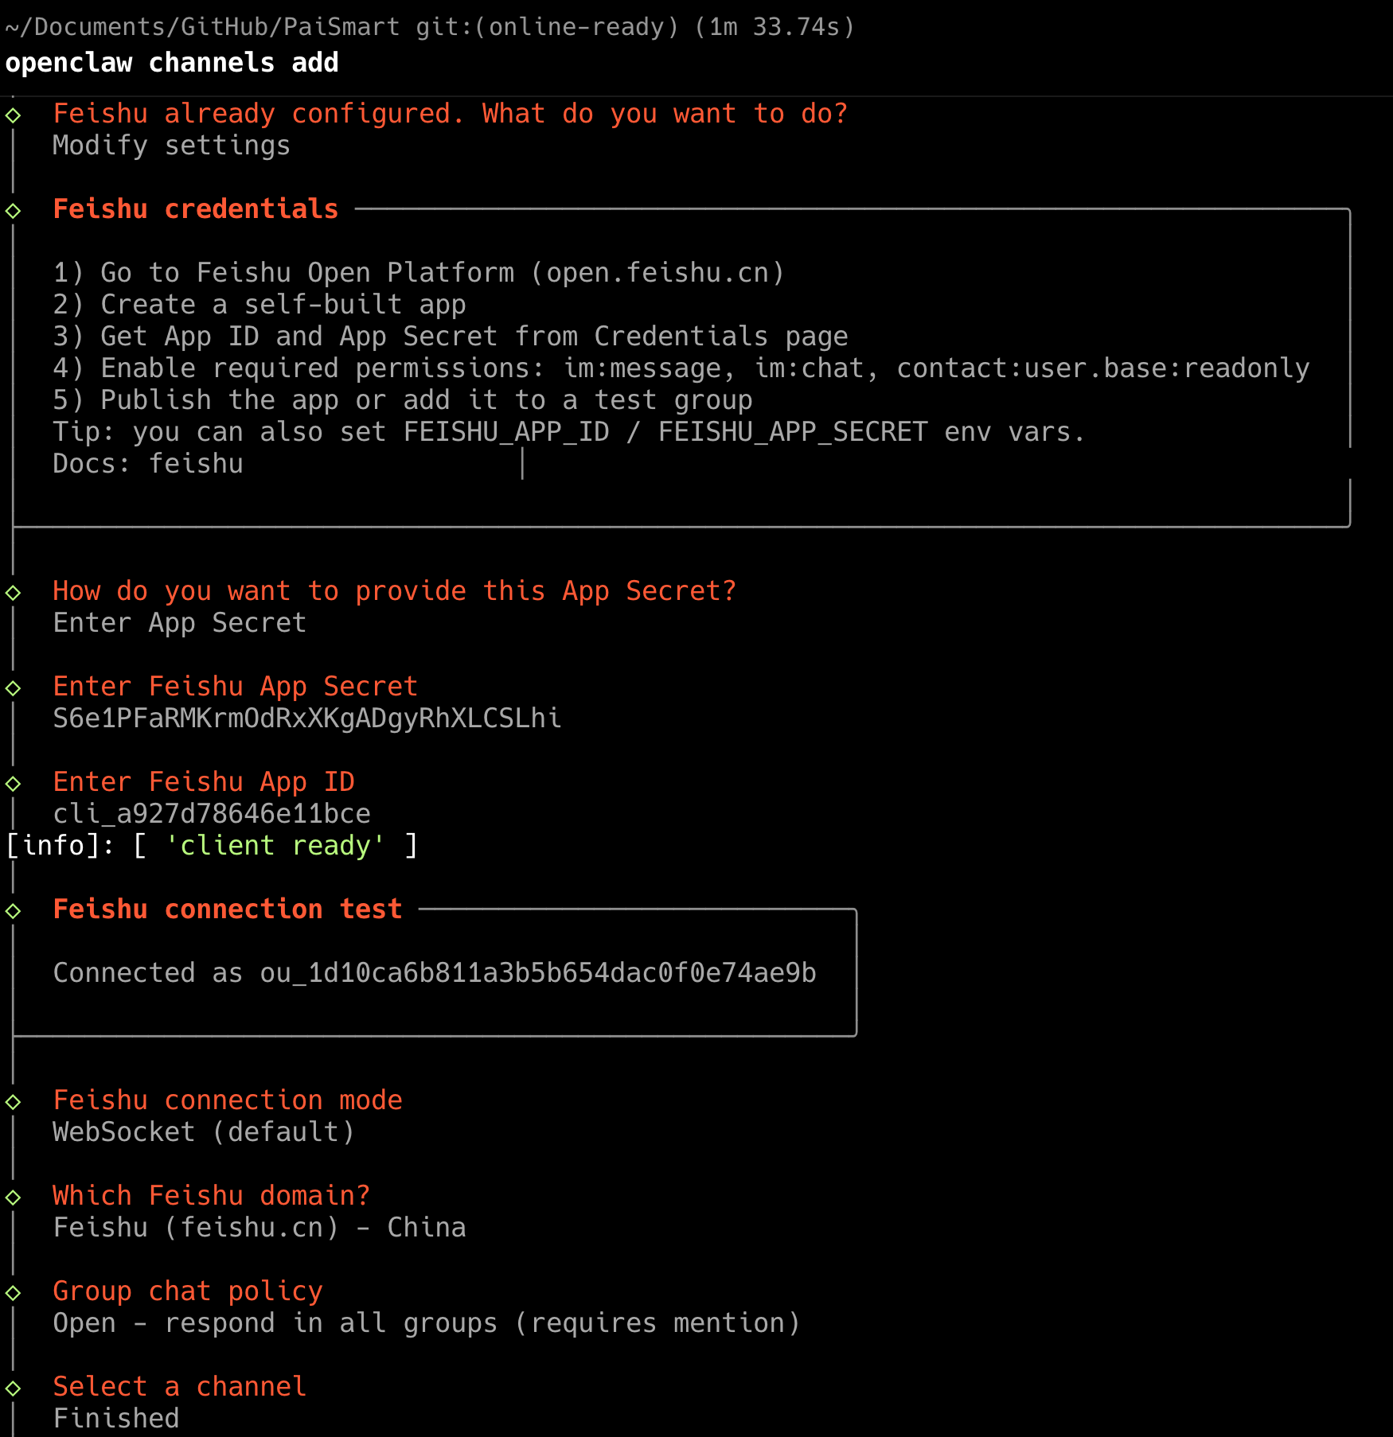This screenshot has height=1437, width=1393.
Task: Click the openclaw channels add command
Action: click(172, 63)
